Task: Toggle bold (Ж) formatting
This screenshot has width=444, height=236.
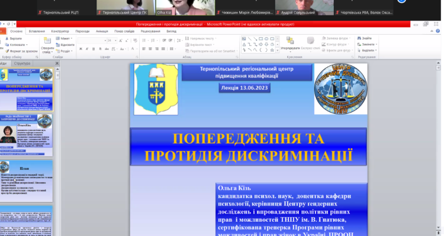Action: pyautogui.click(x=81, y=49)
